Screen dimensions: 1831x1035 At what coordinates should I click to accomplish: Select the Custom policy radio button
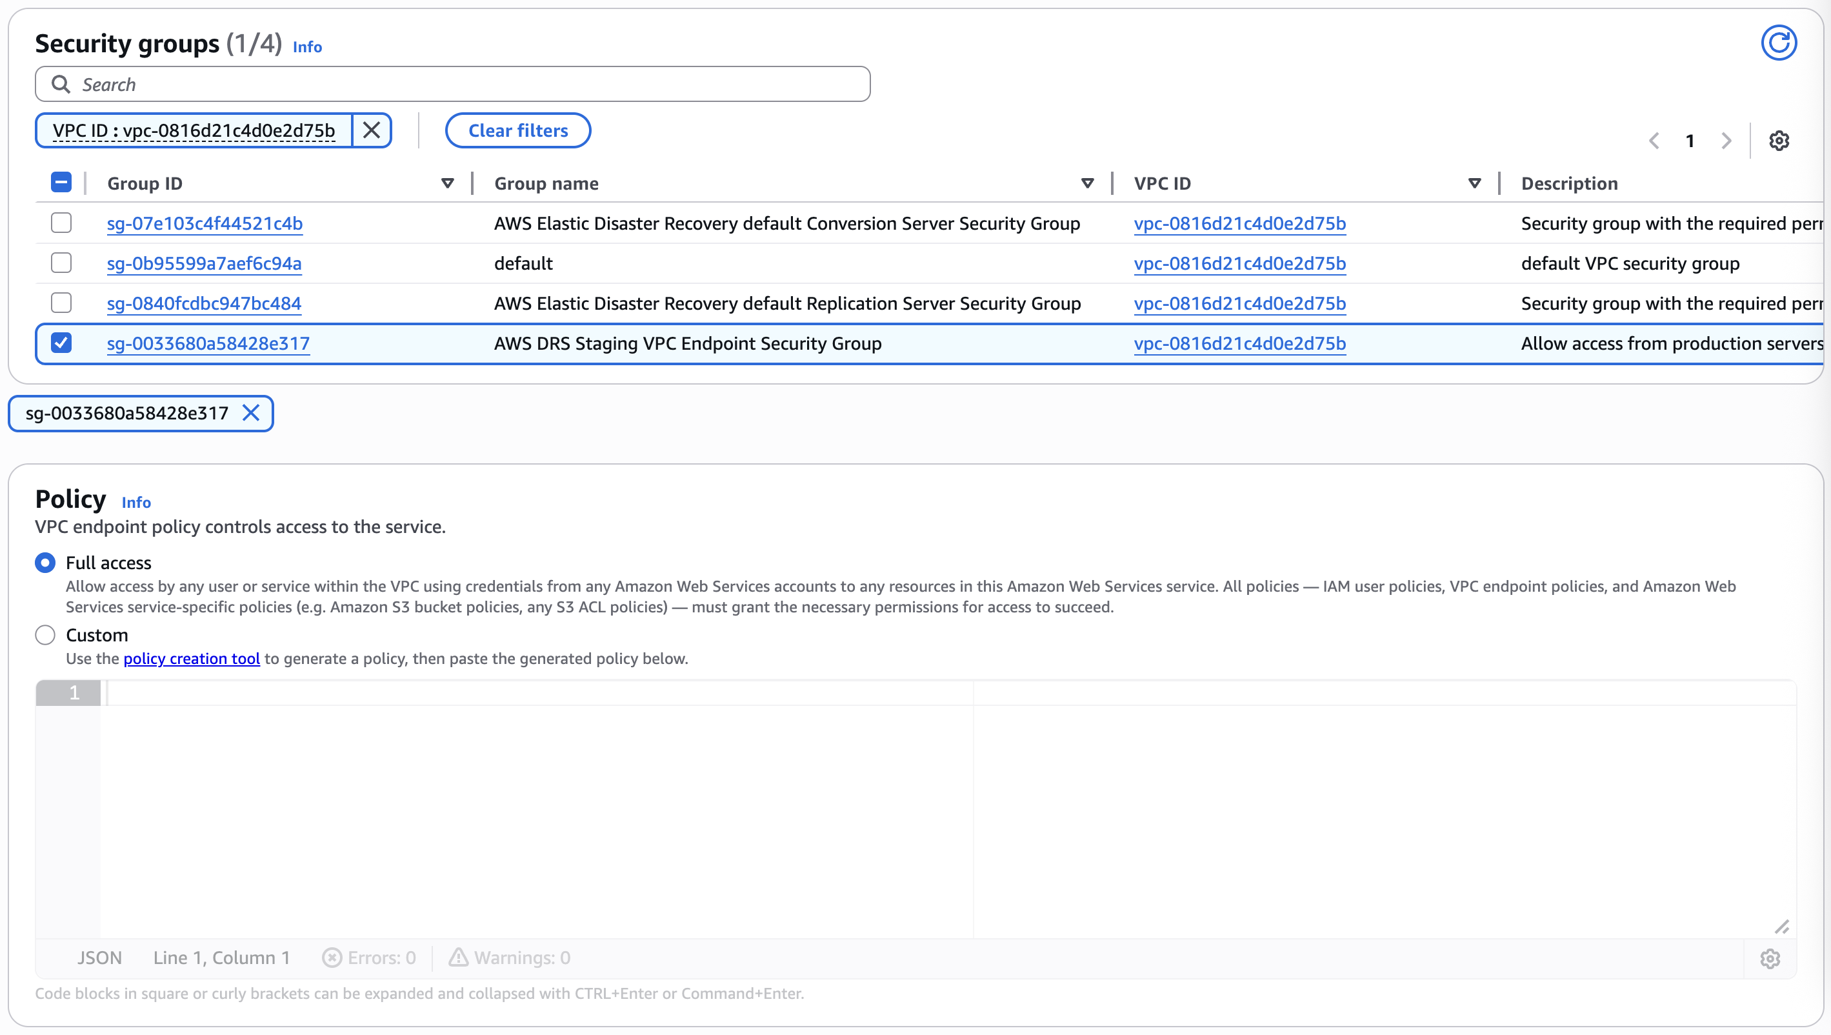[45, 635]
